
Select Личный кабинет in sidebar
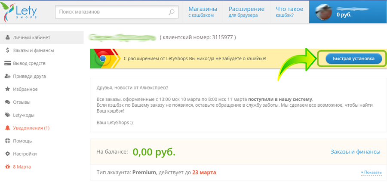(42, 37)
